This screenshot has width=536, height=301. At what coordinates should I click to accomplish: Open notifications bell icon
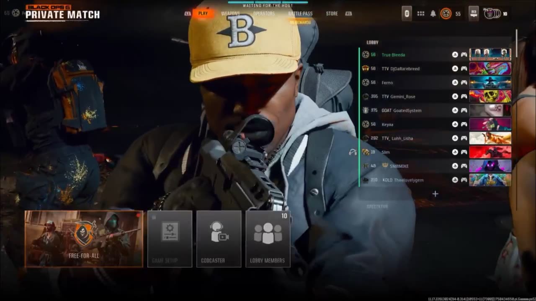(x=433, y=14)
